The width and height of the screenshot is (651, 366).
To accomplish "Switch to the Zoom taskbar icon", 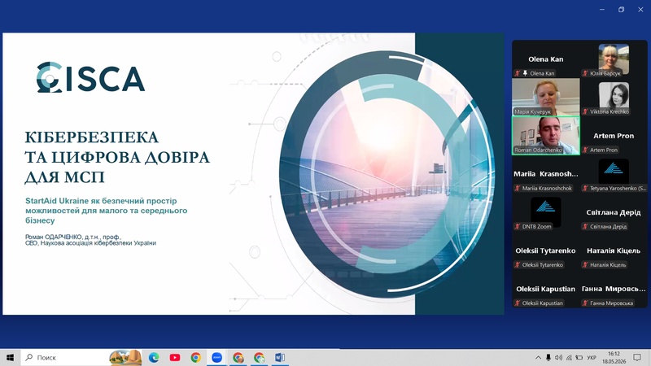I will (x=216, y=357).
